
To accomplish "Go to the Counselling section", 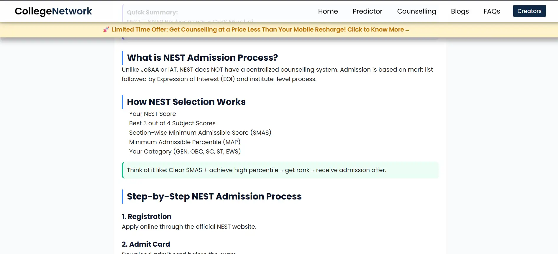I will click(416, 11).
